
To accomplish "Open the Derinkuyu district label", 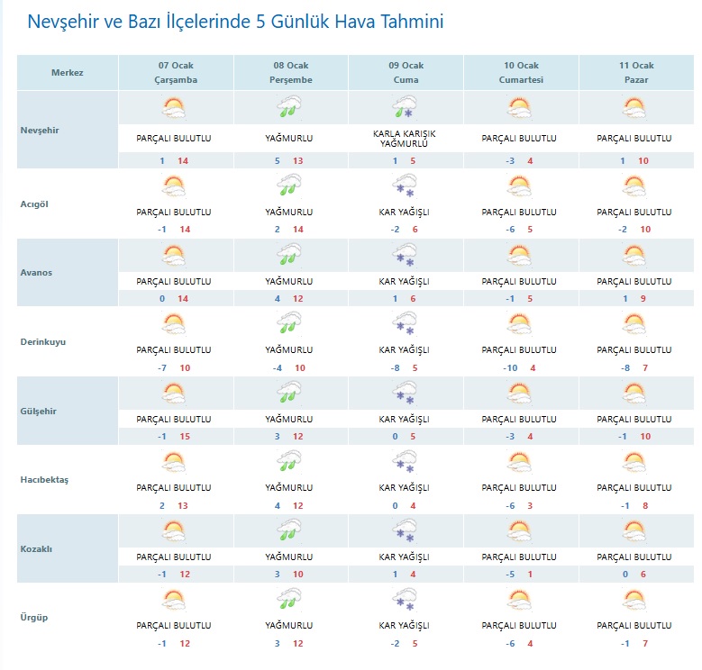I will tap(43, 342).
